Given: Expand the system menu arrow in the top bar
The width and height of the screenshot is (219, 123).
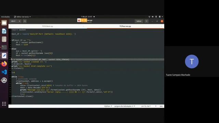Looking at the screenshot, I should [x=162, y=17].
